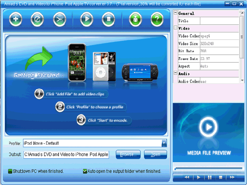Click the Open output folder button

point(156,155)
